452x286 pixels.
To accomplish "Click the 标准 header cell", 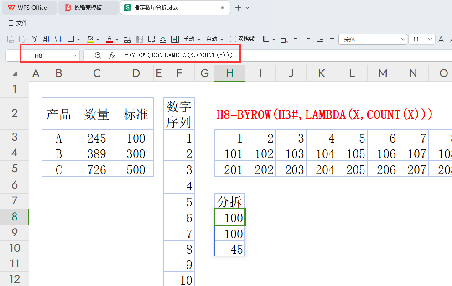I will [x=135, y=114].
